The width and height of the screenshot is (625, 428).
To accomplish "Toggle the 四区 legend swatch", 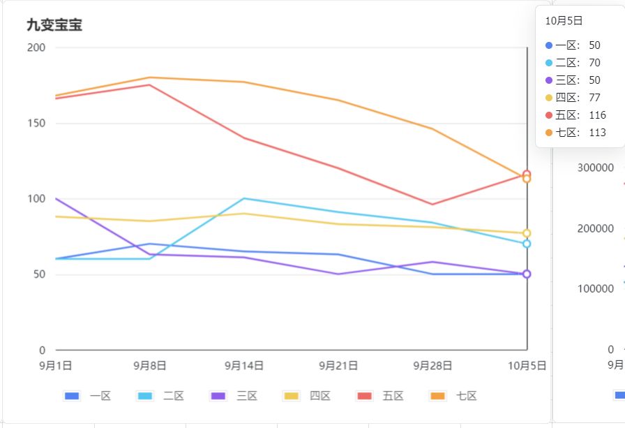I will pos(292,396).
